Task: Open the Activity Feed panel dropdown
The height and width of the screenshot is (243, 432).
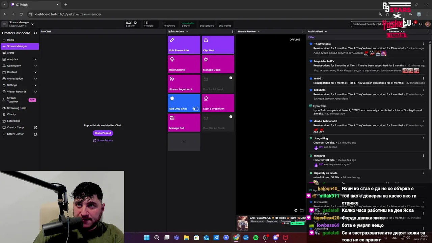Action: [326, 32]
